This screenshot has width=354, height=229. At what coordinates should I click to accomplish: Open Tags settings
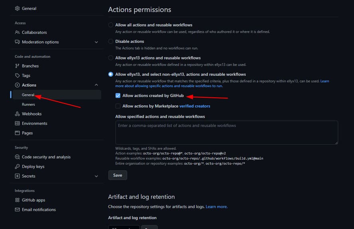26,75
